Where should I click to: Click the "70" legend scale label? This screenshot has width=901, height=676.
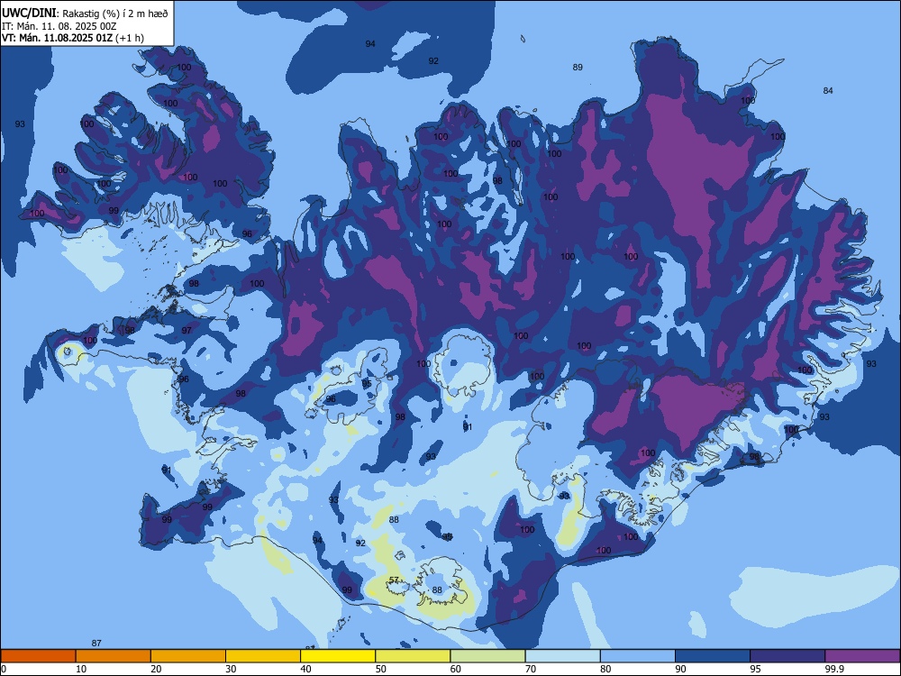(x=531, y=669)
